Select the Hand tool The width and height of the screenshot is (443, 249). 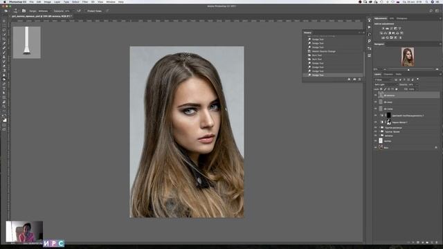point(4,102)
